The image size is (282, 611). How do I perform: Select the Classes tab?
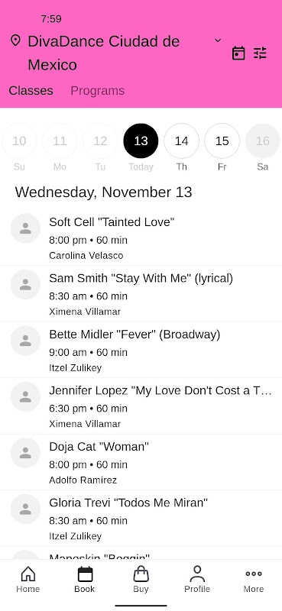(x=31, y=90)
